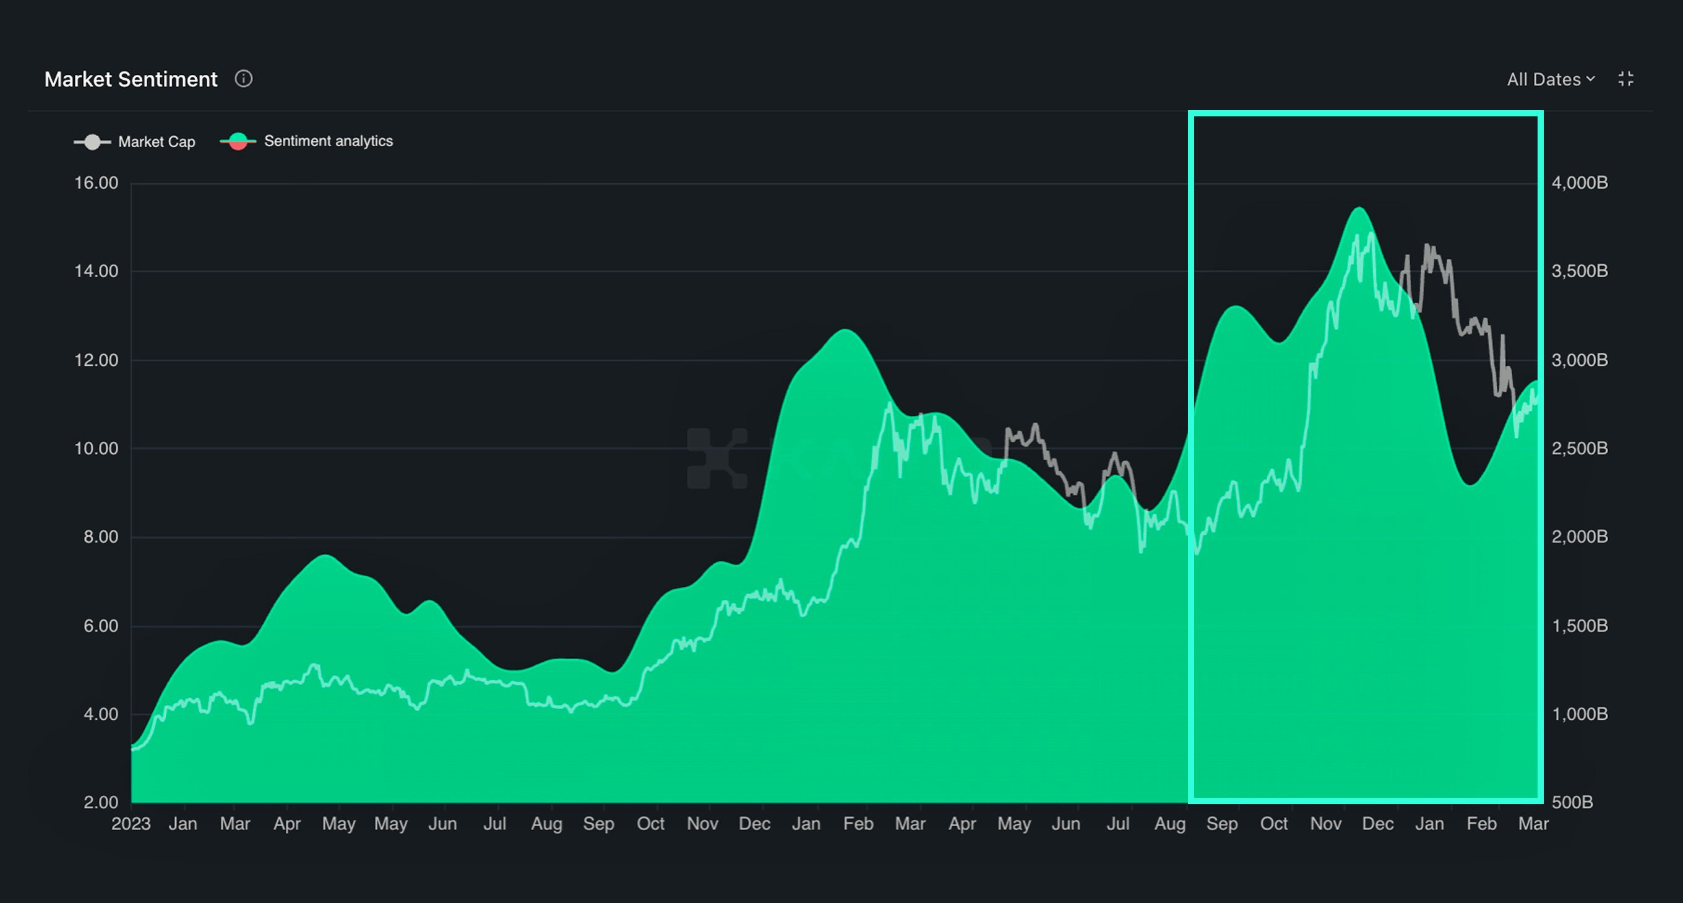Click the 4,000B right axis label

pos(1579,183)
